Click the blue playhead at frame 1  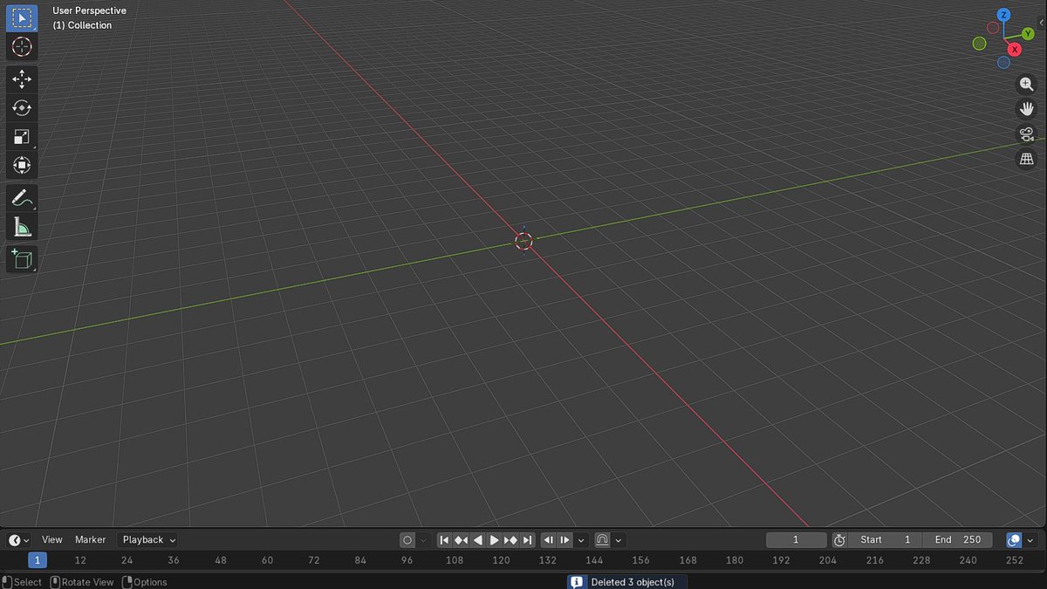(x=37, y=560)
